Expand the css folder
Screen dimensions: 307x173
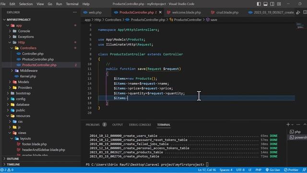20,122
